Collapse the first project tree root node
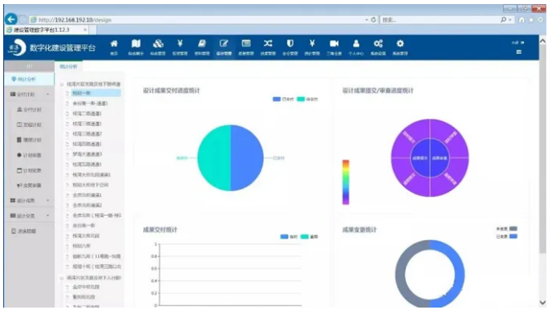Image resolution: width=552 pixels, height=314 pixels. tap(62, 84)
